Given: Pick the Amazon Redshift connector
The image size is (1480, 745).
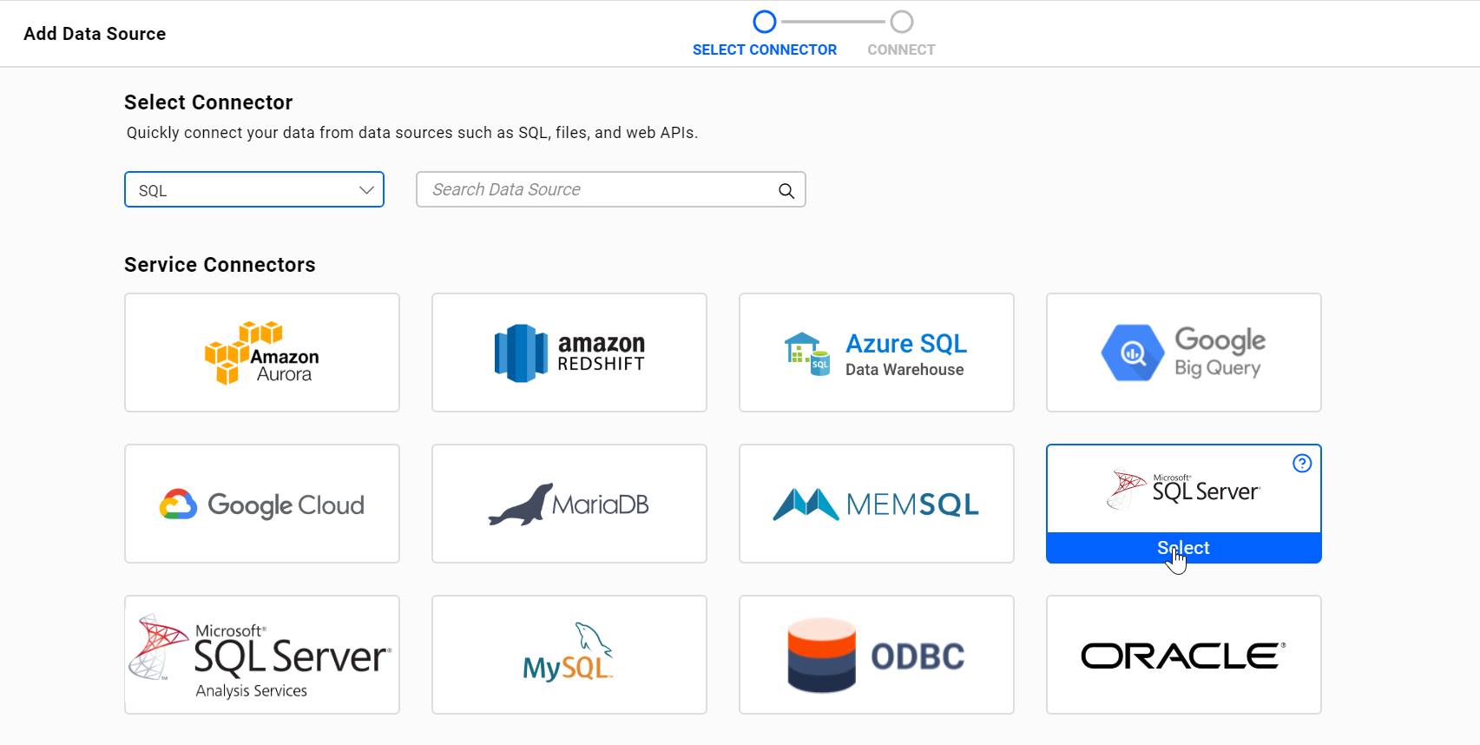Looking at the screenshot, I should coord(569,353).
